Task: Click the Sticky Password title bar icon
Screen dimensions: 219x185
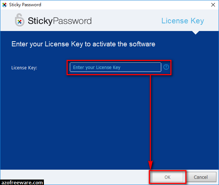Action: click(4, 5)
